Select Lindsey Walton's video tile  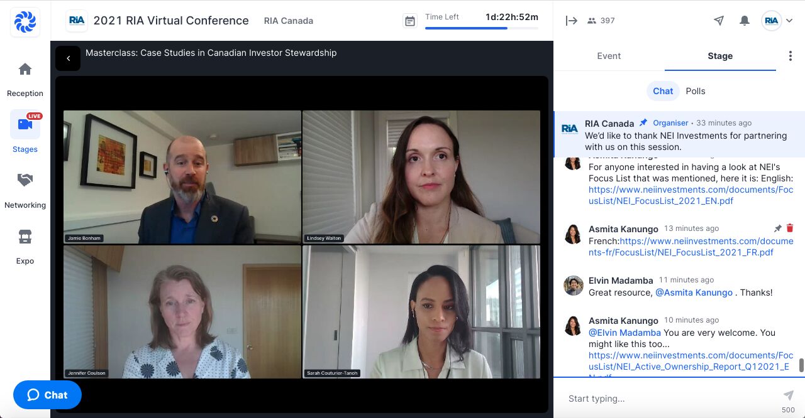421,177
